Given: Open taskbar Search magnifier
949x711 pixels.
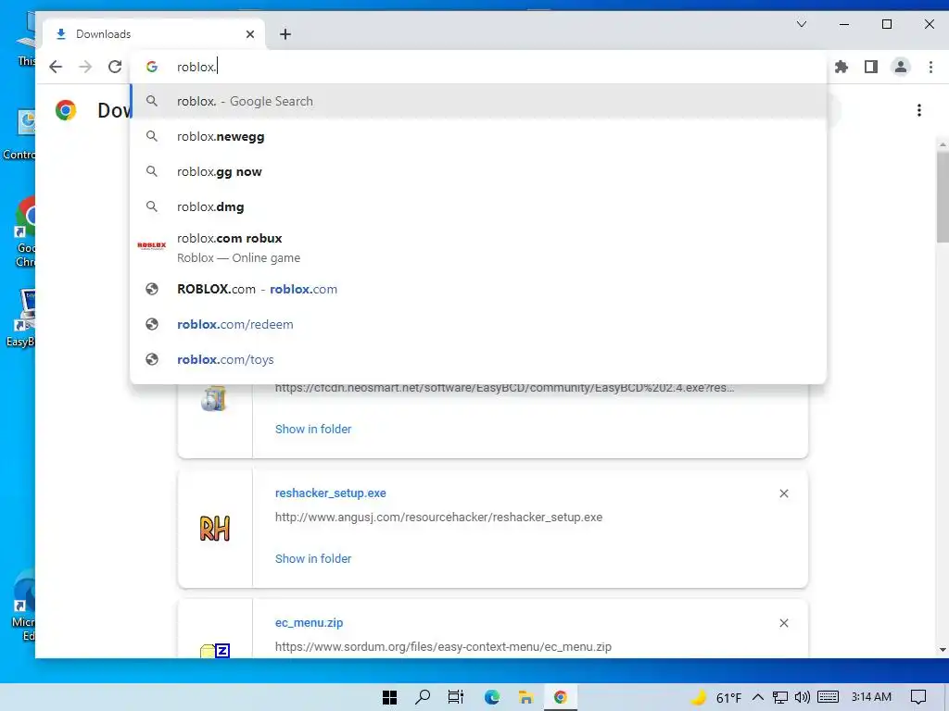Looking at the screenshot, I should (423, 698).
